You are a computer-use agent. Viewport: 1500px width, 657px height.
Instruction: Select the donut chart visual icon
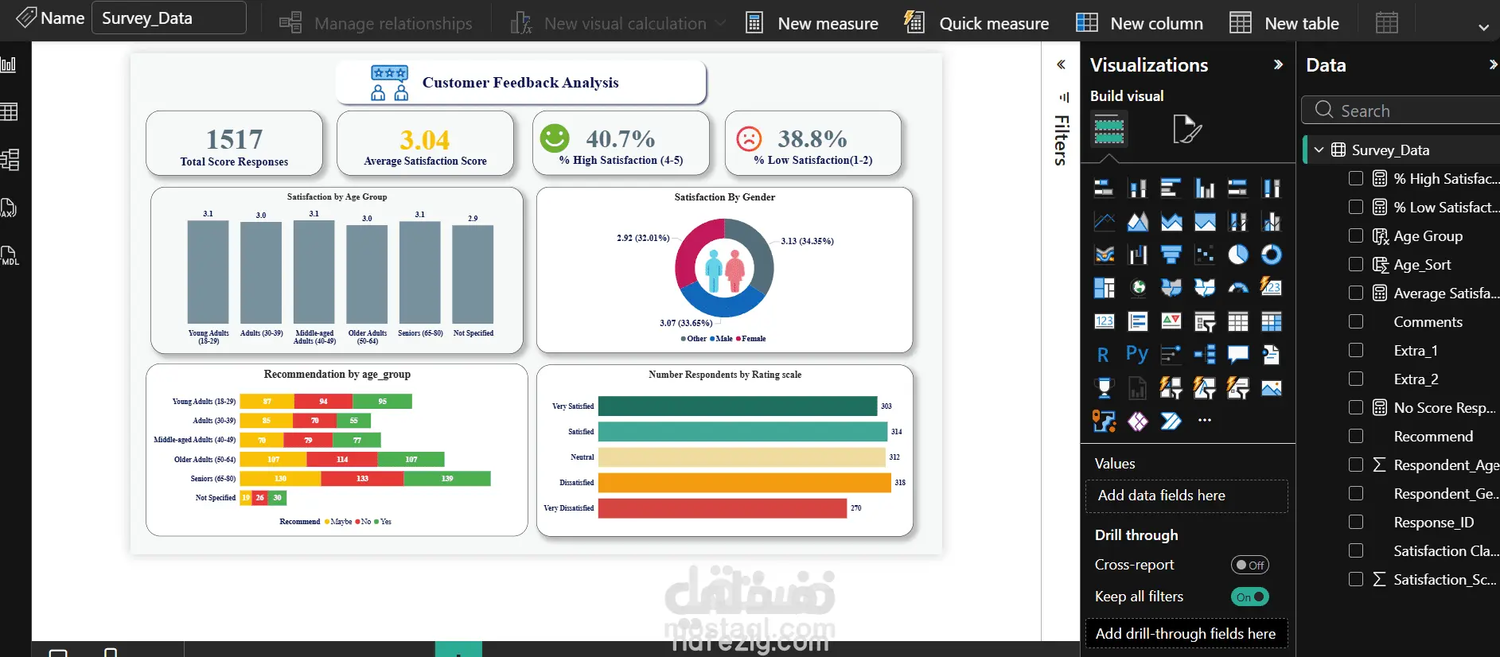coord(1272,255)
